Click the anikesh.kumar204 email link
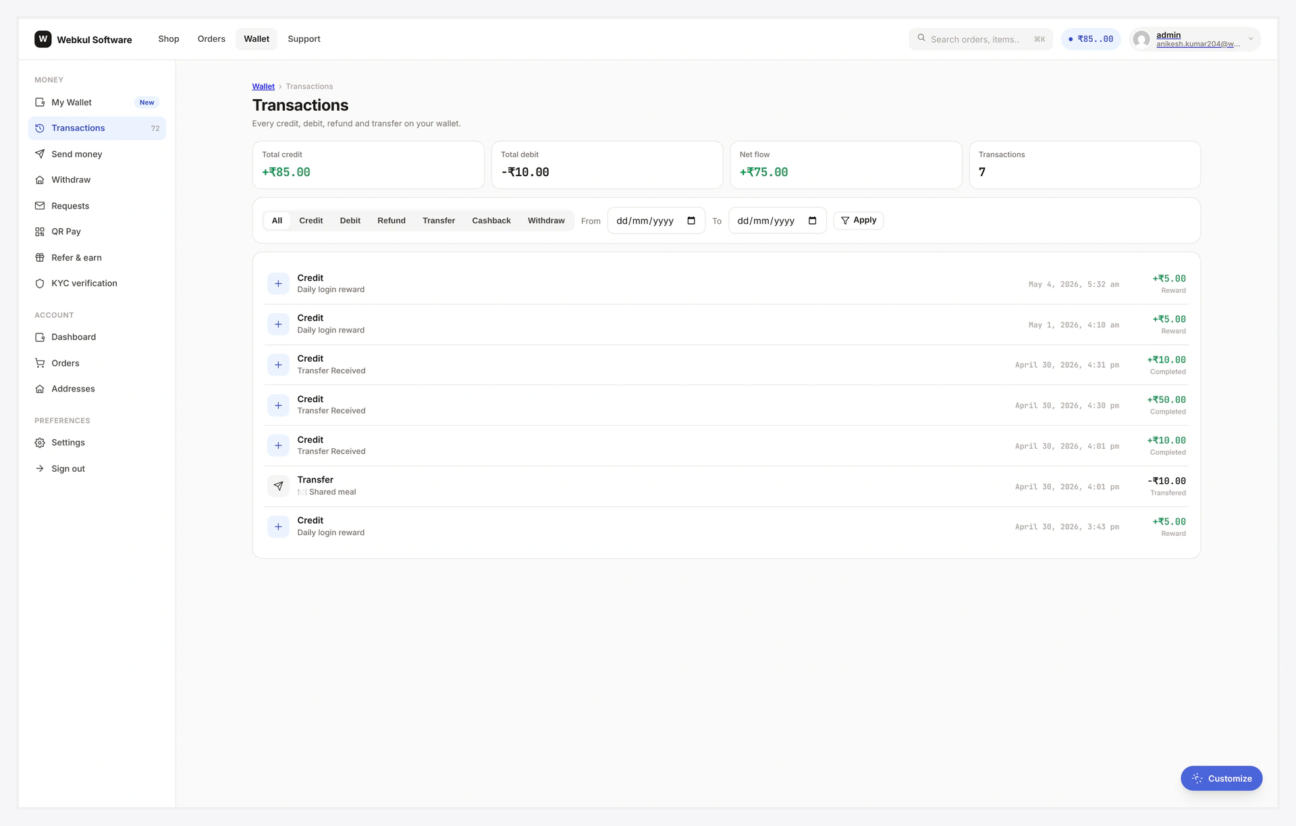 point(1198,44)
